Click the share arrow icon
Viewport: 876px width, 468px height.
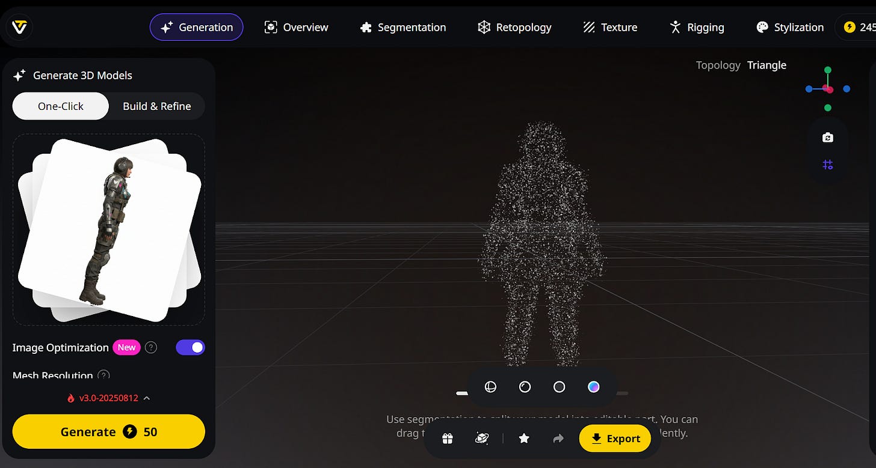558,439
